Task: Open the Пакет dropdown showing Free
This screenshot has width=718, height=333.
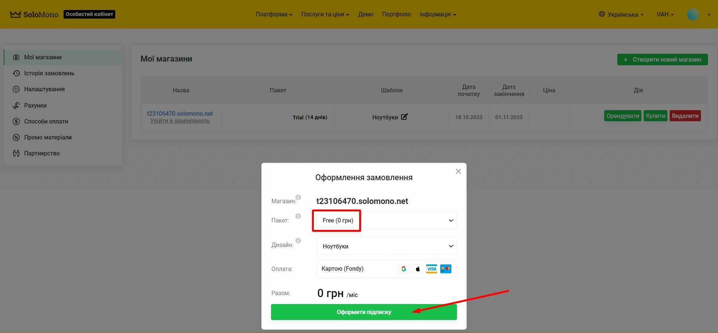Action: click(386, 221)
